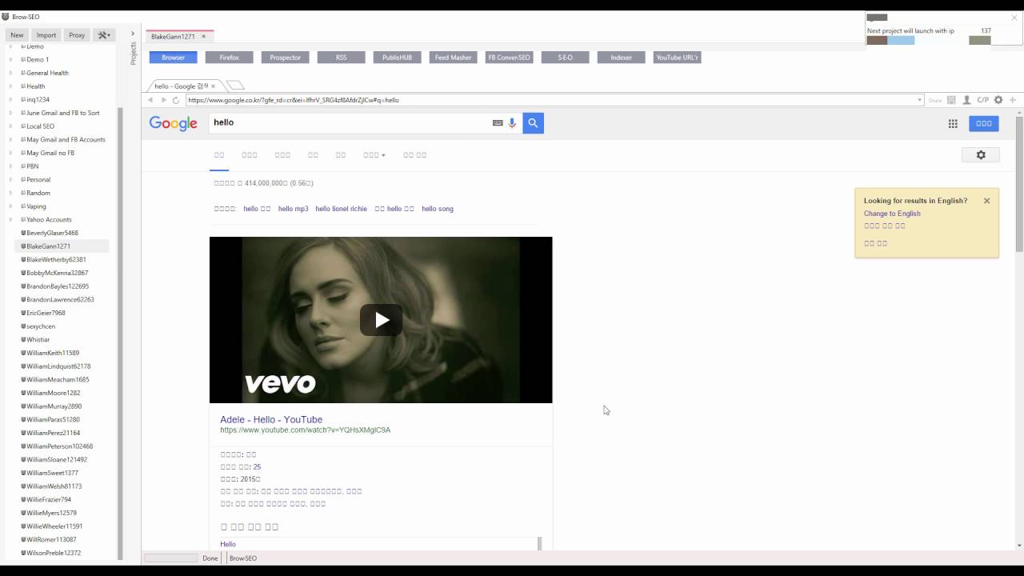Click the plus icon in browser toolbar
The image size is (1024, 576).
[x=1013, y=100]
